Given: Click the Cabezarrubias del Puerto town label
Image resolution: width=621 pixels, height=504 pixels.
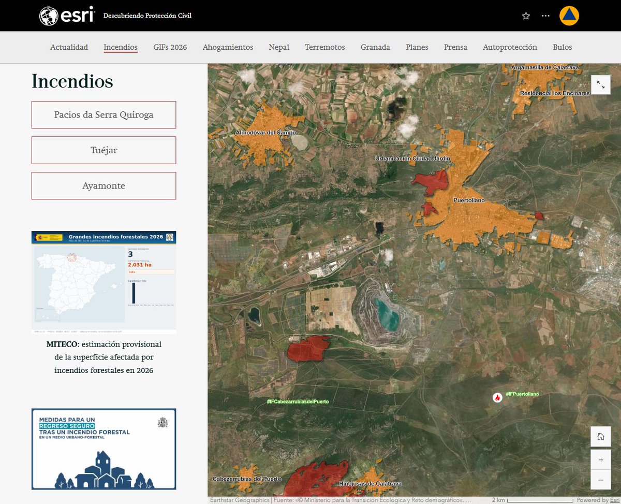Looking at the screenshot, I should [x=247, y=479].
